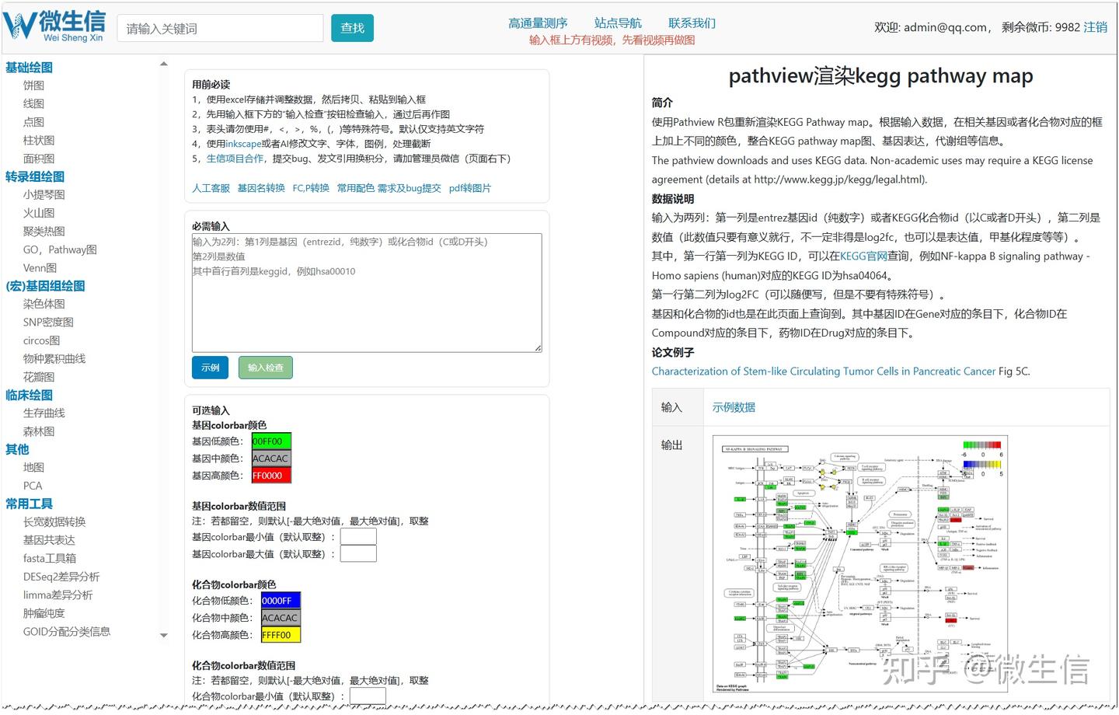Select 染色体图 in the sidebar
The height and width of the screenshot is (715, 1119).
coord(44,304)
